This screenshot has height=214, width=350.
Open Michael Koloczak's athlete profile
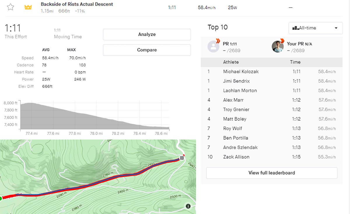click(241, 72)
